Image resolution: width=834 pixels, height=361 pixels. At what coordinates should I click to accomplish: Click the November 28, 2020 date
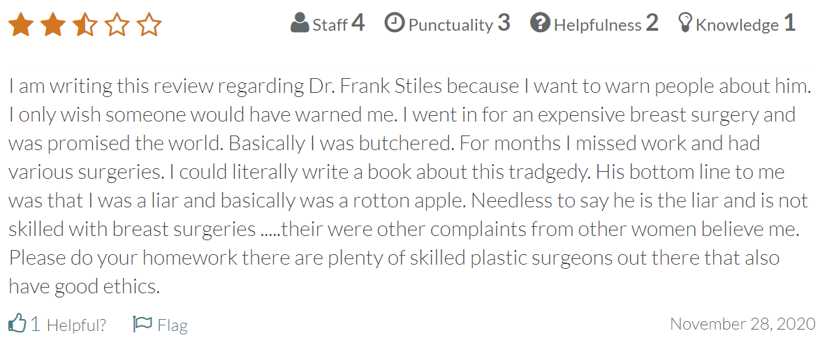[742, 324]
